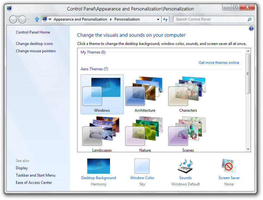The width and height of the screenshot is (263, 200).
Task: Open the address bar history dropdown
Action: 158,20
